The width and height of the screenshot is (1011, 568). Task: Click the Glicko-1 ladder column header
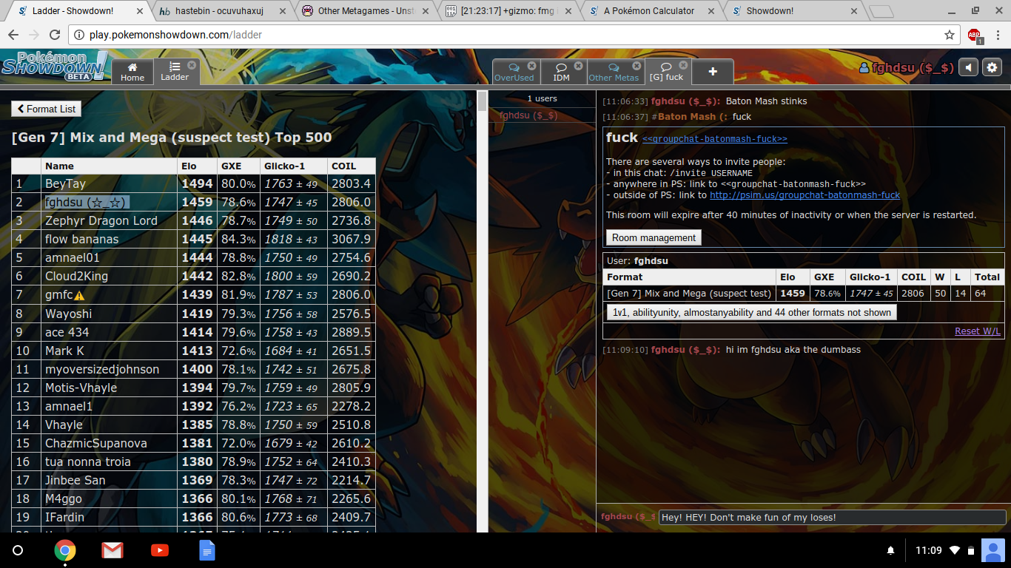[294, 166]
